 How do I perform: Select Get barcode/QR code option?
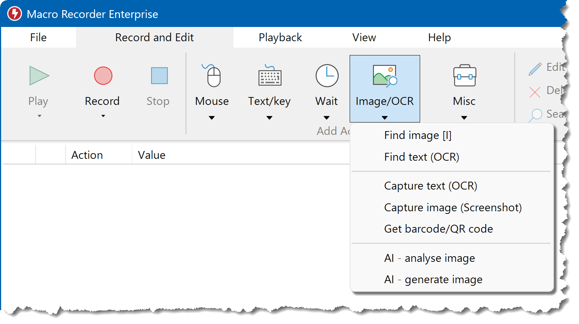coord(438,229)
